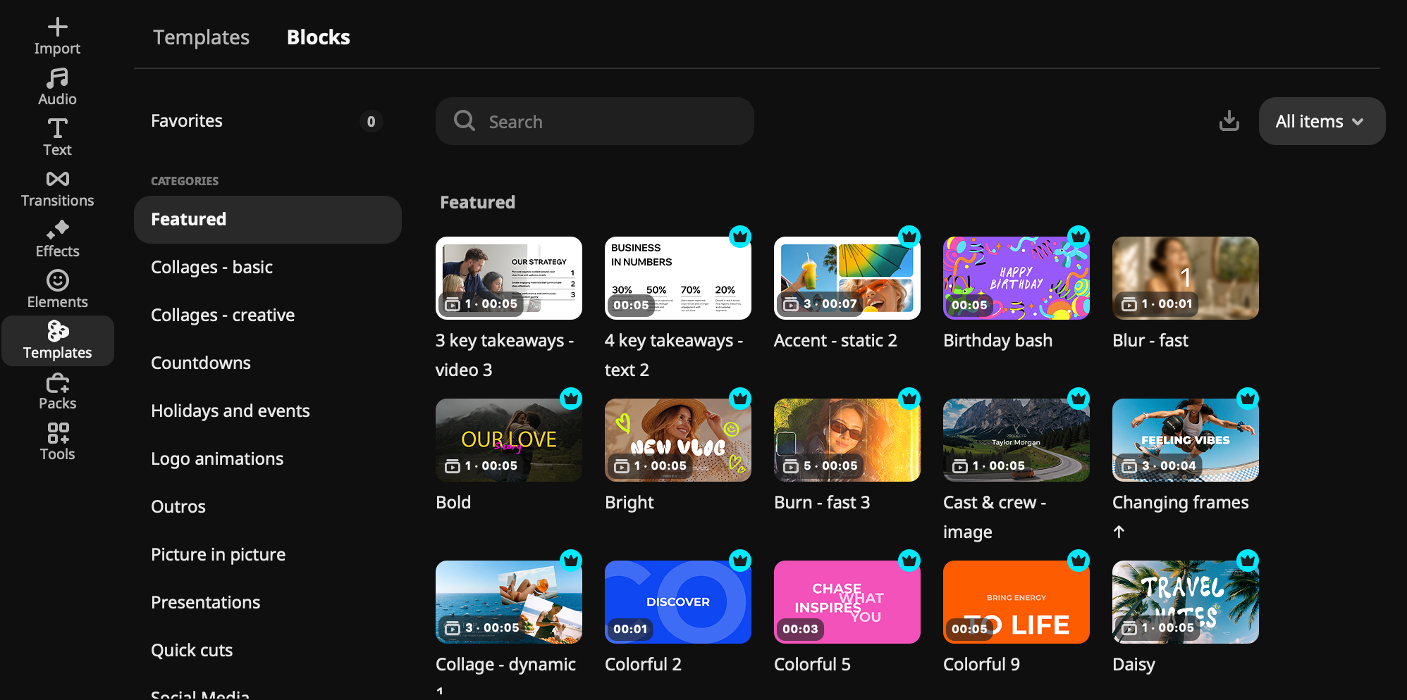Open the Effects panel
The image size is (1407, 700).
point(57,239)
